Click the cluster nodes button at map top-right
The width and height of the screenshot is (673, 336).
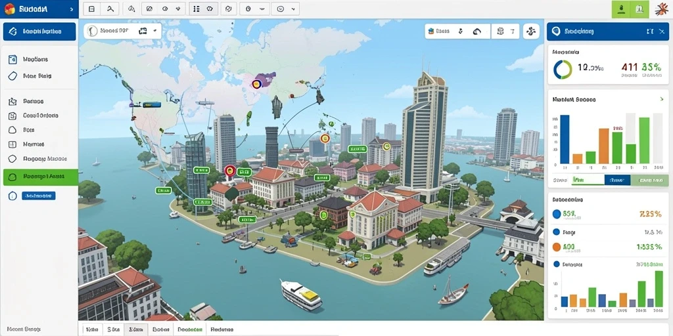click(x=531, y=31)
